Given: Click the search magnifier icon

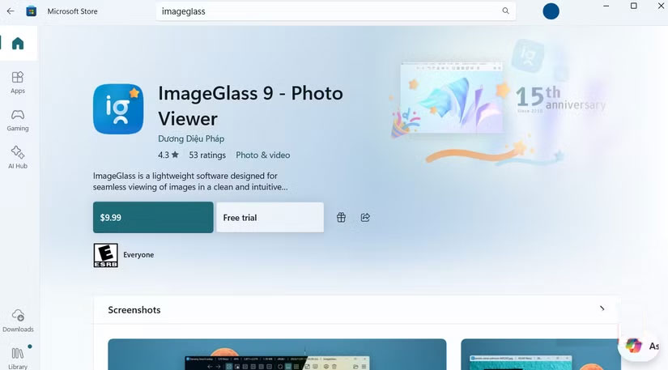Looking at the screenshot, I should pyautogui.click(x=505, y=11).
